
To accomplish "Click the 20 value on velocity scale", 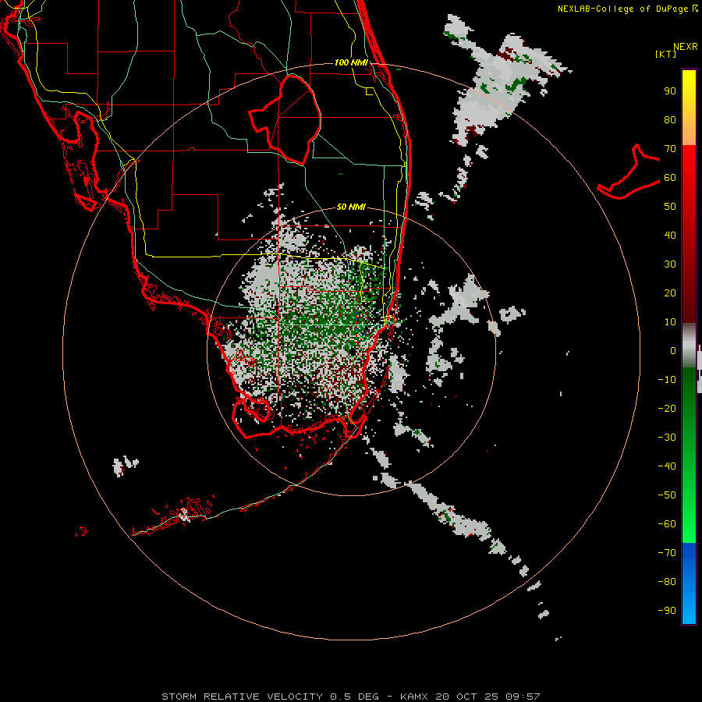I will [x=670, y=293].
